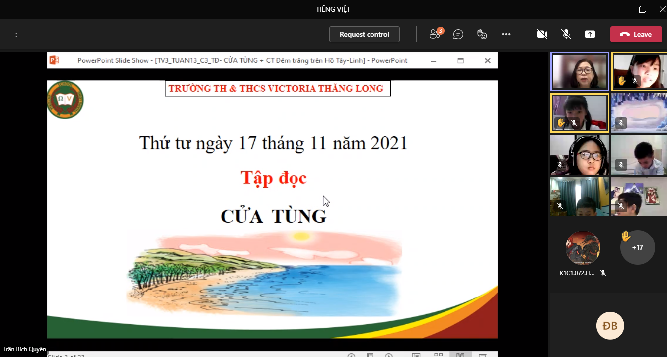The image size is (667, 357).
Task: Click the CỬA TÙNG title on the slide
Action: click(x=274, y=217)
